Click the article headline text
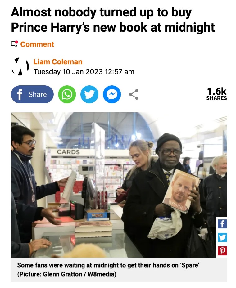This screenshot has height=288, width=236. pyautogui.click(x=113, y=20)
